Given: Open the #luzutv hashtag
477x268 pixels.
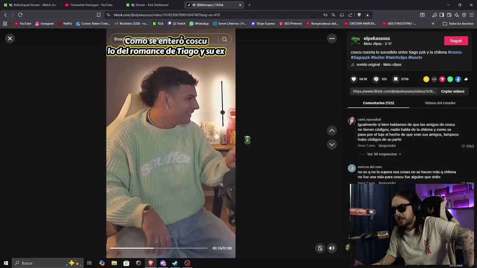Looking at the screenshot, I should (x=415, y=57).
